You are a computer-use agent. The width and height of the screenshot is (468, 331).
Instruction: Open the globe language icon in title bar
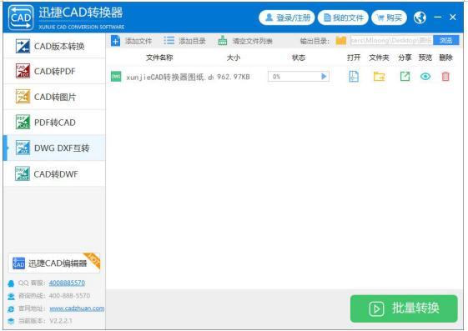coord(420,18)
